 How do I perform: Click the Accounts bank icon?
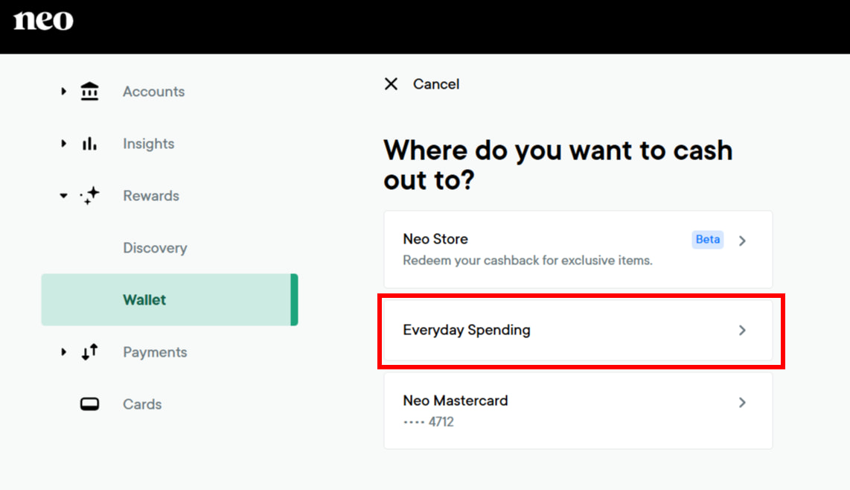coord(89,91)
